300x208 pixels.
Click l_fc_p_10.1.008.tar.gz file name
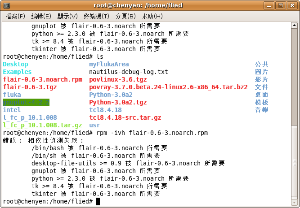point(42,125)
